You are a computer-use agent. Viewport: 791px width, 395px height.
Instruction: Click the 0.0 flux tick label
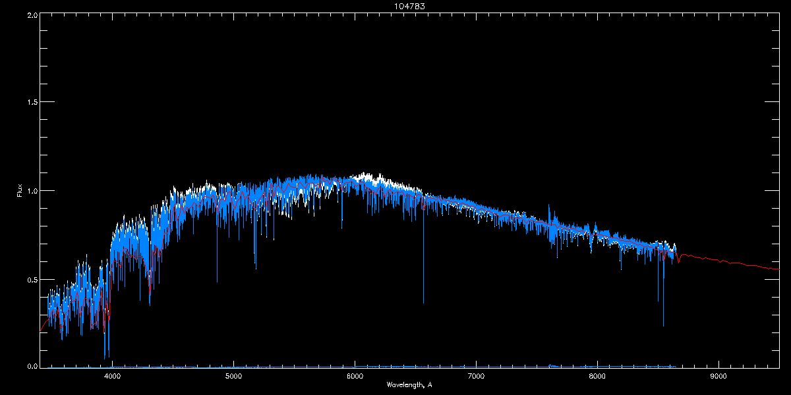(x=32, y=366)
